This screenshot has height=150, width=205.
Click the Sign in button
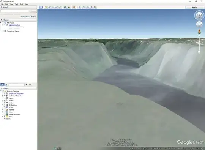(x=194, y=7)
